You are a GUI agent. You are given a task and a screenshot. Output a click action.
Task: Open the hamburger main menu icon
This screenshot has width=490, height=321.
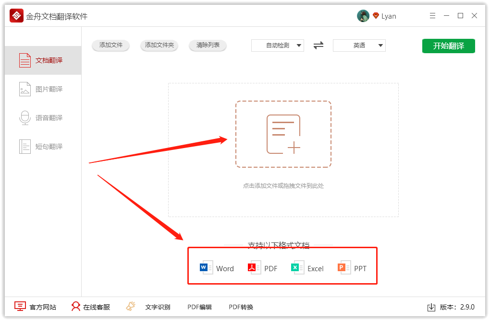pos(432,16)
